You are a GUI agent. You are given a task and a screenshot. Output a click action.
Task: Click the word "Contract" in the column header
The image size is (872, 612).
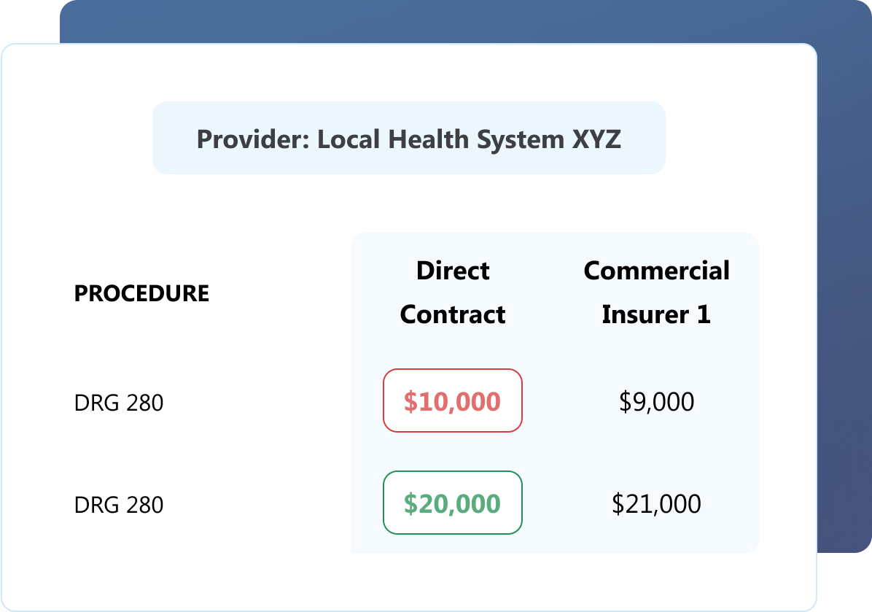[x=453, y=314]
